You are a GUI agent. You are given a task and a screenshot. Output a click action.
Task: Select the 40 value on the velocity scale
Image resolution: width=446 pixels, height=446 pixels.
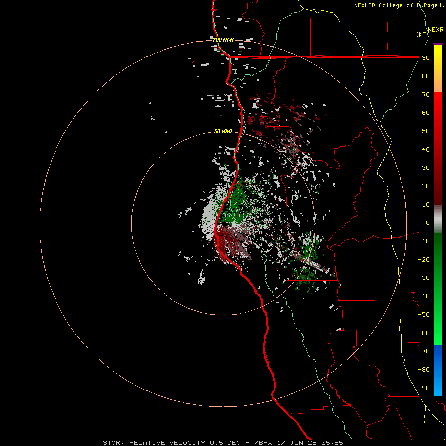point(426,149)
